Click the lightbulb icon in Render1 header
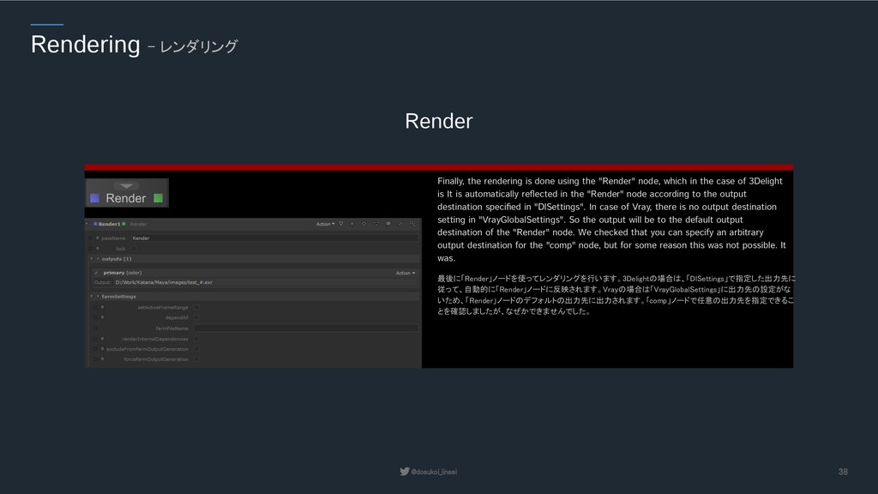878x494 pixels. coord(341,224)
